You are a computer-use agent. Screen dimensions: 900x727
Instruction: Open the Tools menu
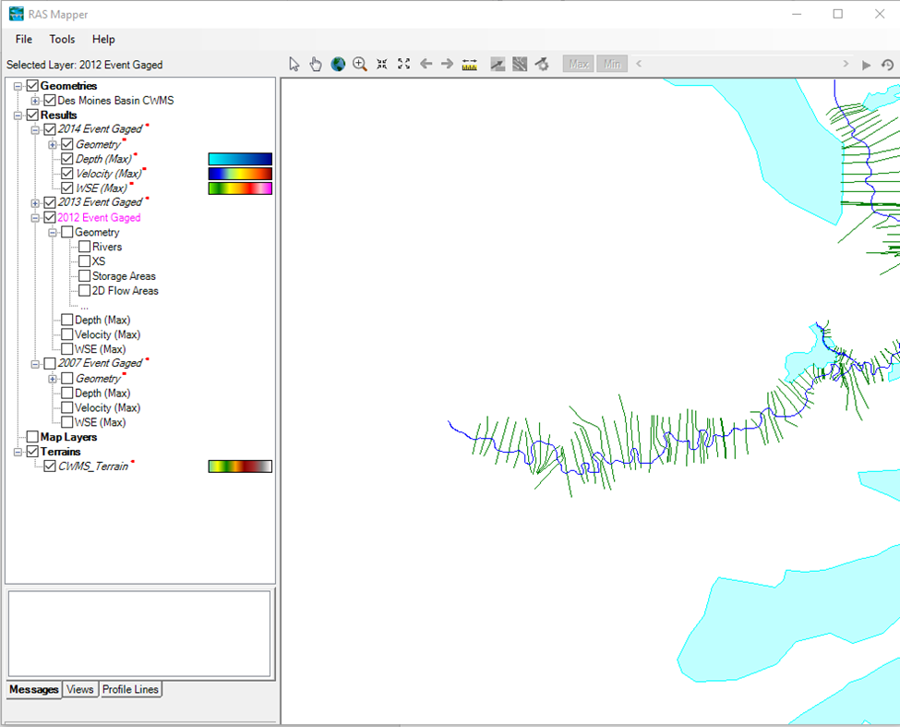[62, 39]
